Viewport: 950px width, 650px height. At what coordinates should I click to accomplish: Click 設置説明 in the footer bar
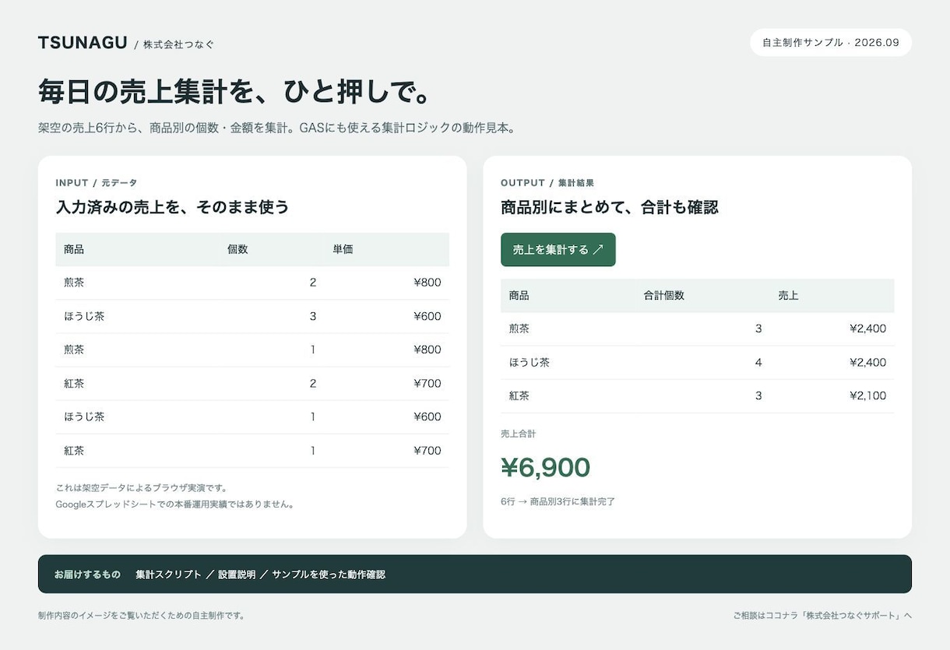coord(237,574)
